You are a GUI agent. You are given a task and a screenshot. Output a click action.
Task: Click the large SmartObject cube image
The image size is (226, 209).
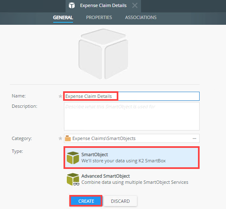pos(103,54)
